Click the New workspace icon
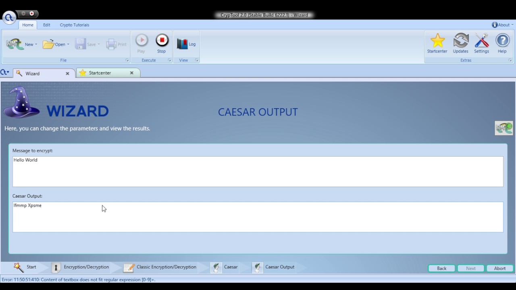Image resolution: width=516 pixels, height=290 pixels. pos(15,44)
